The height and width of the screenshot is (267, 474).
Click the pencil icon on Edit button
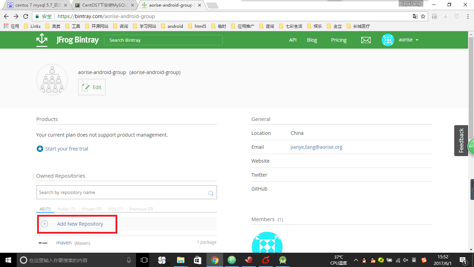tap(85, 87)
